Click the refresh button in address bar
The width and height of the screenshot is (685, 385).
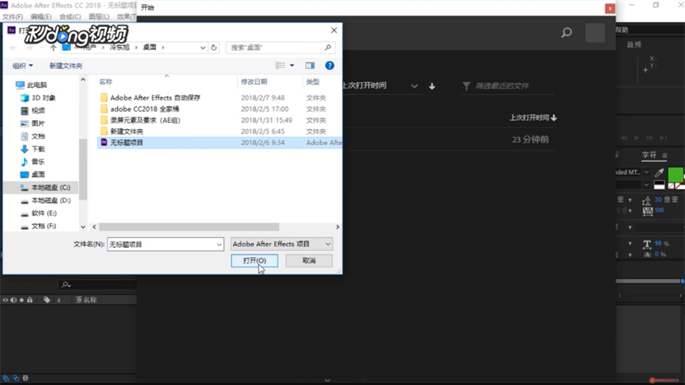(x=213, y=47)
